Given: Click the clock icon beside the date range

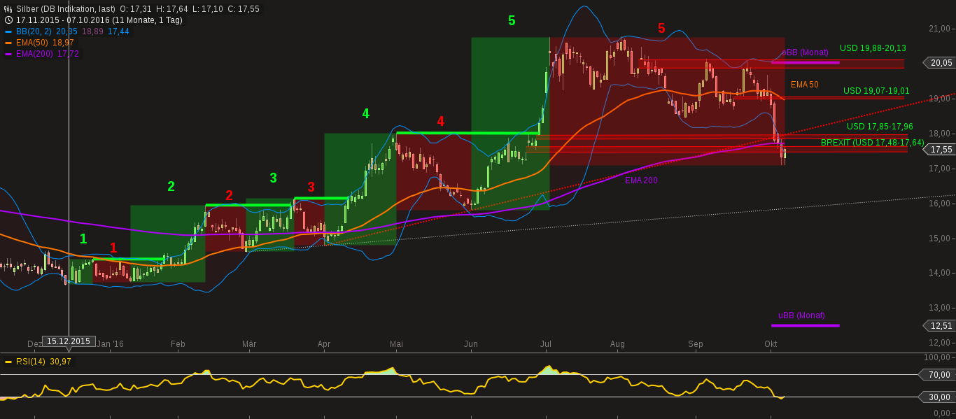Looking at the screenshot, I should point(8,20).
